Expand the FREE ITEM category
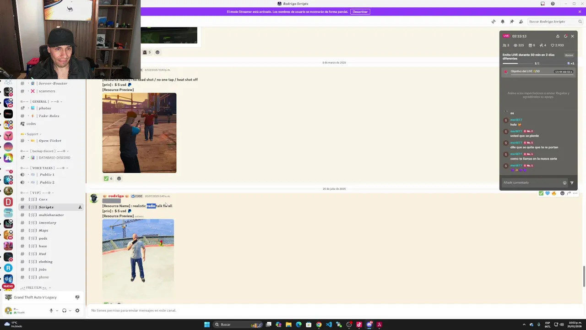 pos(36,288)
